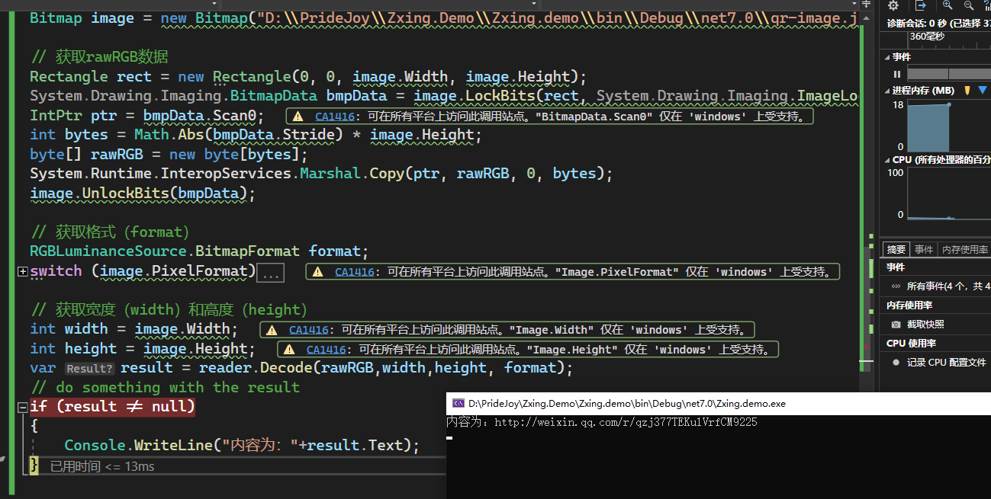The width and height of the screenshot is (991, 499).
Task: Open CA1416 link on the Image.Height line
Action: 327,350
